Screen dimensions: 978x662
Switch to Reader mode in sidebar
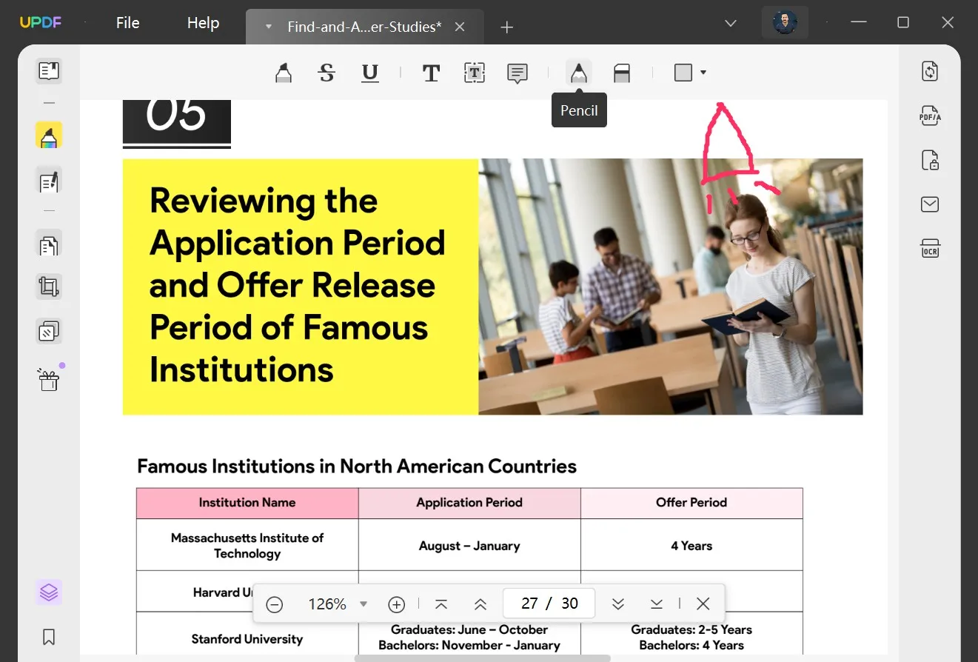(49, 70)
